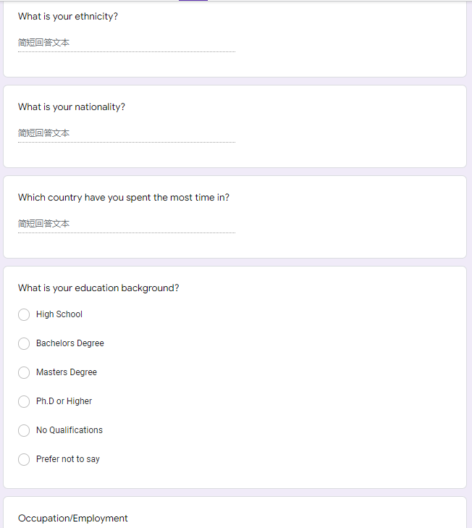Edit the 'What is your nationality?' question title
Image resolution: width=472 pixels, height=528 pixels.
click(72, 107)
